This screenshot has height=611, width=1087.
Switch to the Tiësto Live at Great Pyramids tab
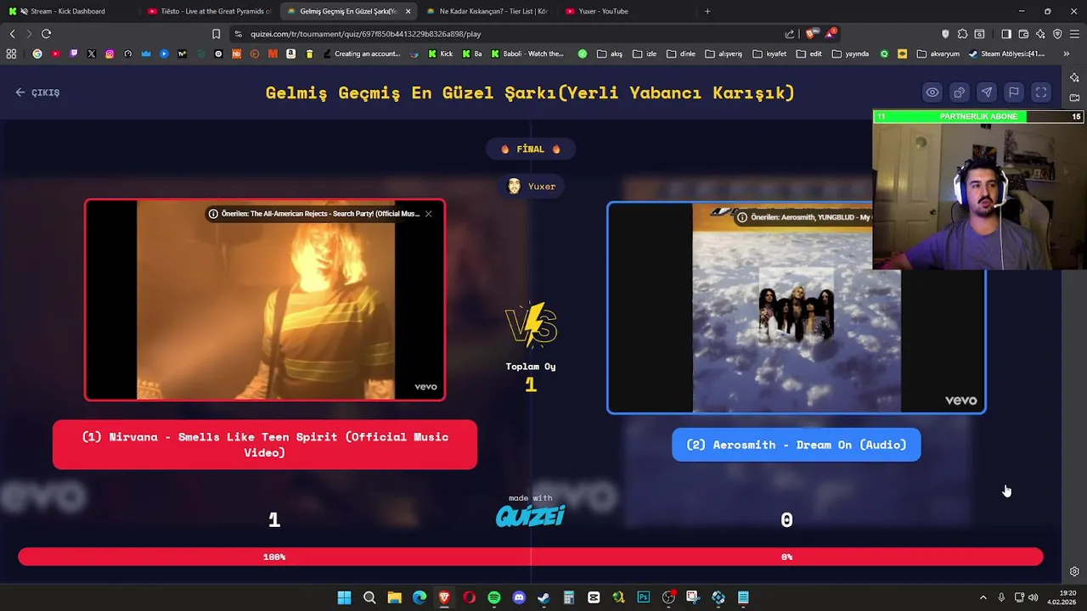[x=209, y=11]
